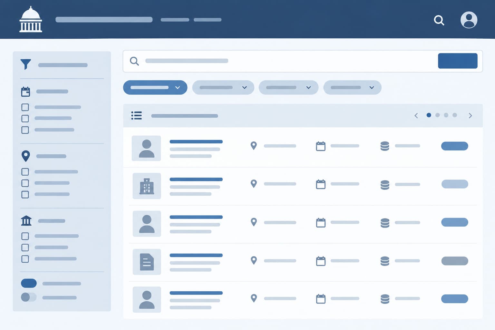Screen dimensions: 495x330
Task: Tick the first checkbox under the institution filter group
Action: coord(25,236)
